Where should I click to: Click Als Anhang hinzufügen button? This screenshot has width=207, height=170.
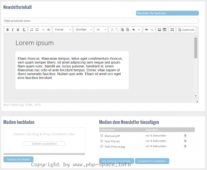click(x=116, y=161)
